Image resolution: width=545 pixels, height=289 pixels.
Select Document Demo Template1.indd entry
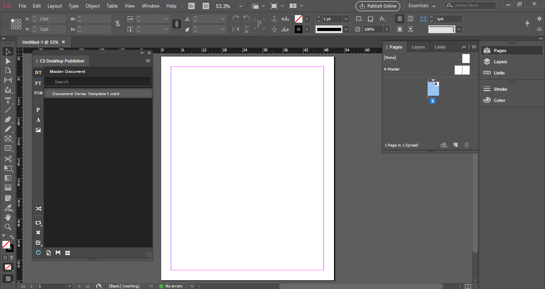(x=98, y=94)
